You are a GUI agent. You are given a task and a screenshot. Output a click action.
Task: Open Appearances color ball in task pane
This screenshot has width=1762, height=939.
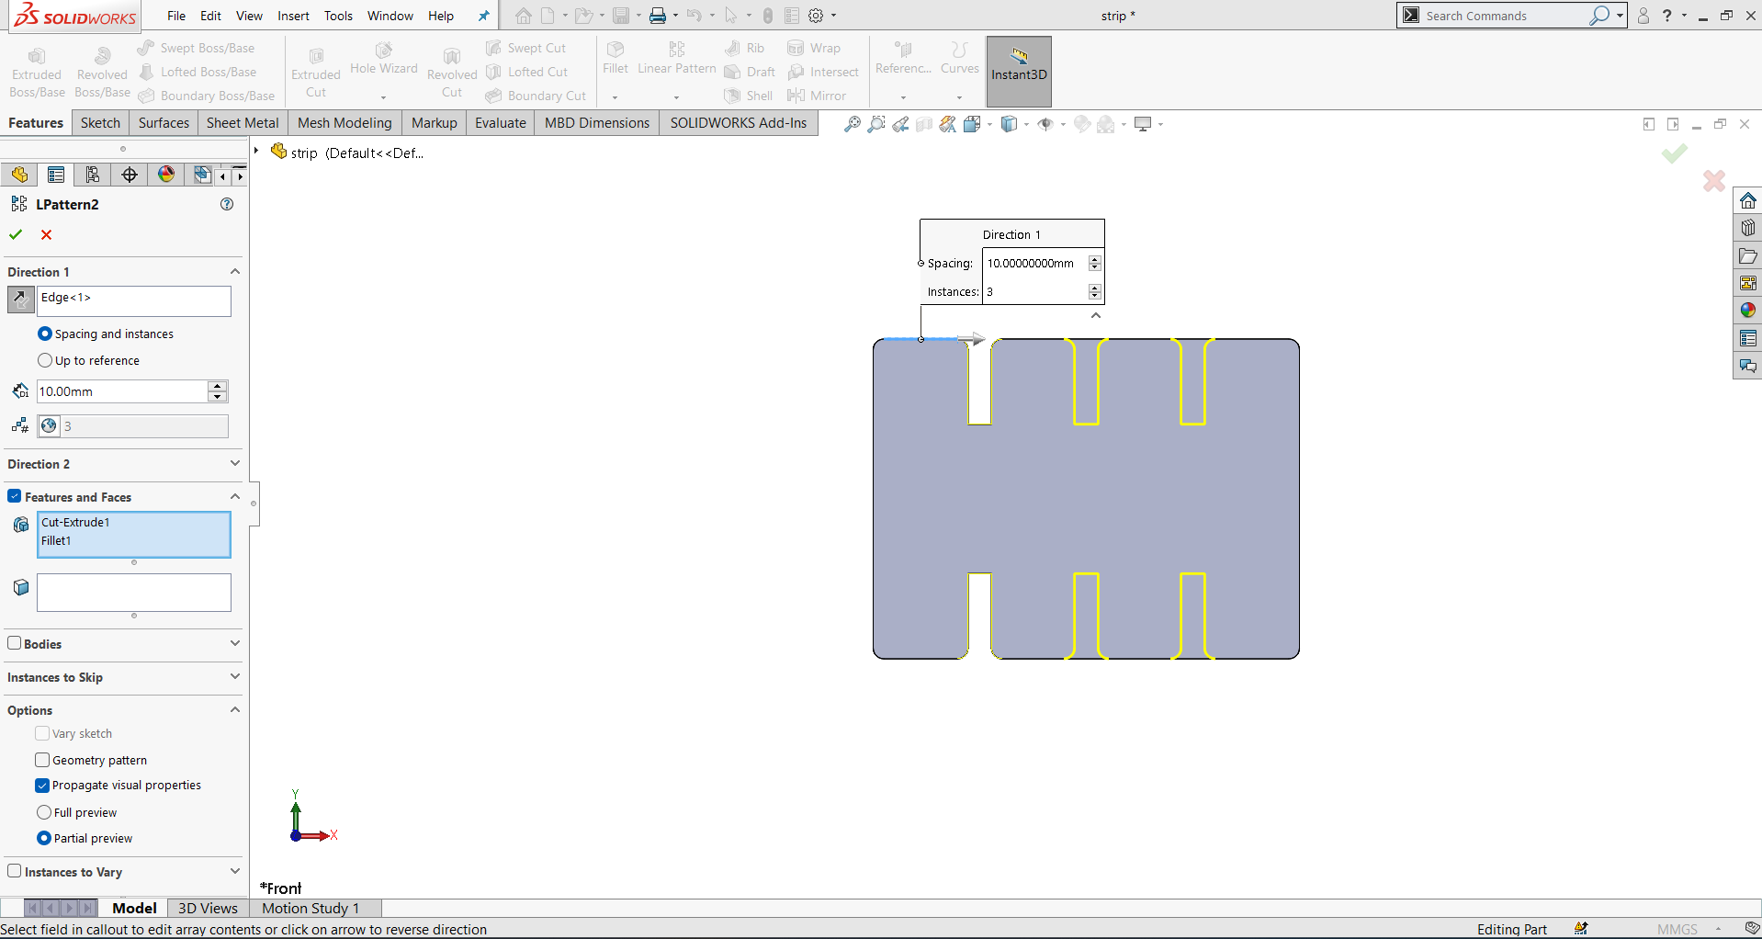click(1747, 311)
